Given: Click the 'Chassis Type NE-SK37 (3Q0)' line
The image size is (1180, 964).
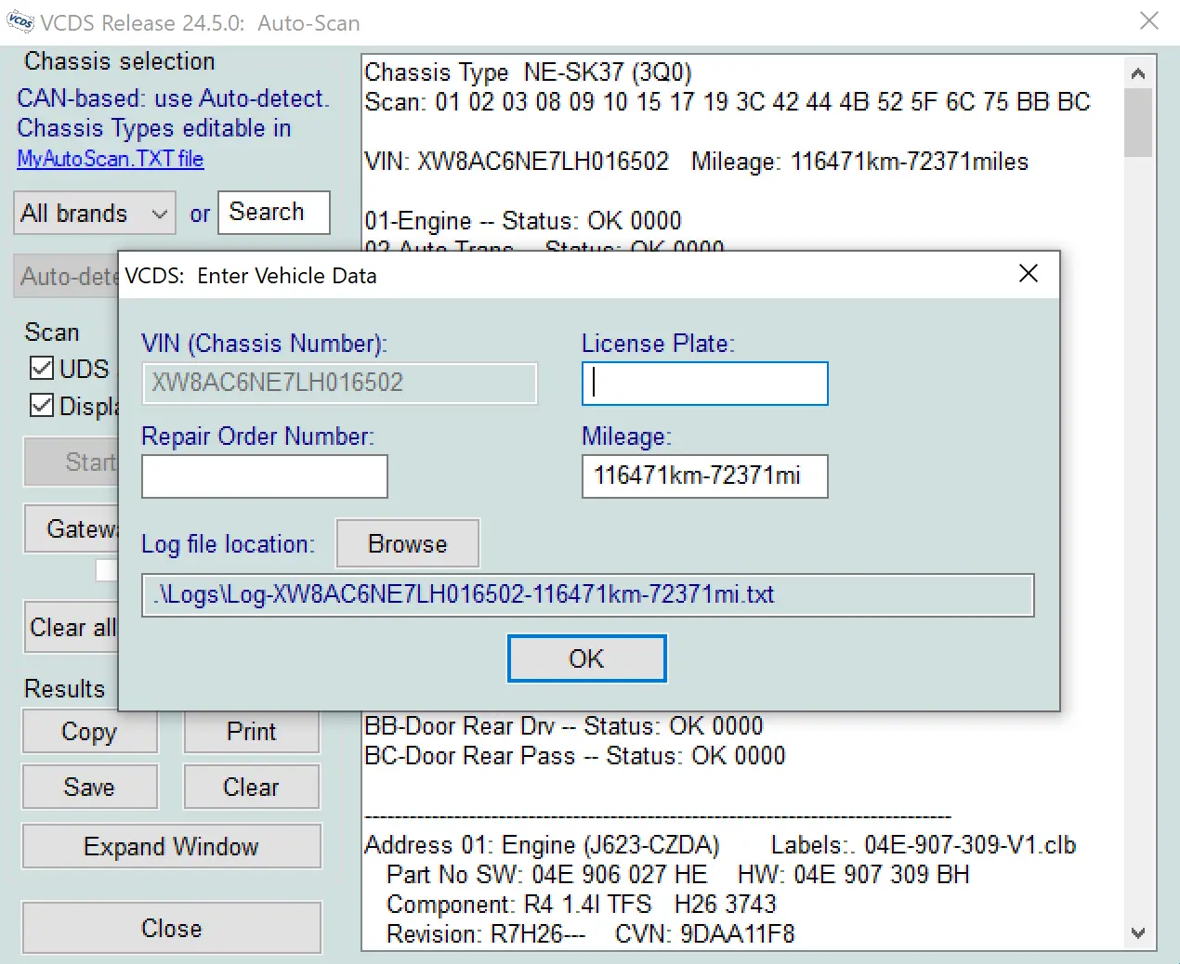Looking at the screenshot, I should pos(528,72).
